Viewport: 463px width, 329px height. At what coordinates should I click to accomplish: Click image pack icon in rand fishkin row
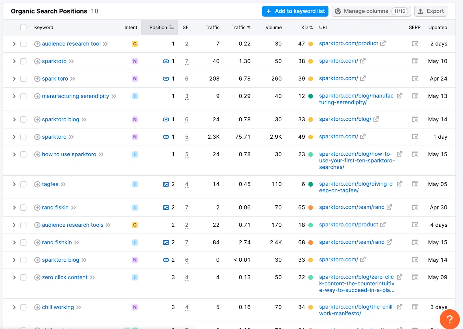(166, 242)
